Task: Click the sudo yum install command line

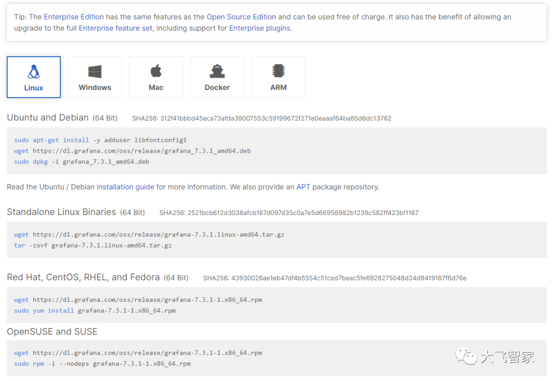Action: pos(95,311)
